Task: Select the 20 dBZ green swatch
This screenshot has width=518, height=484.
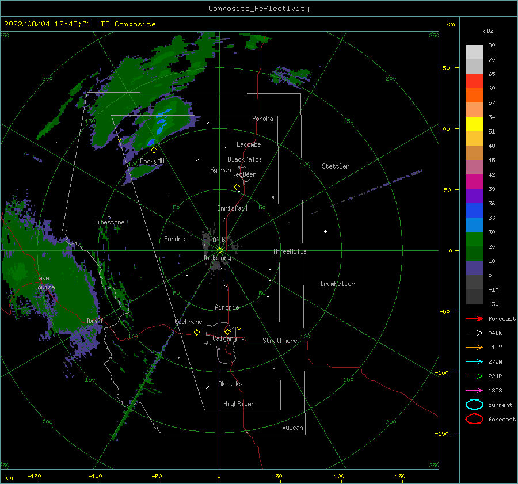Action: pos(474,239)
